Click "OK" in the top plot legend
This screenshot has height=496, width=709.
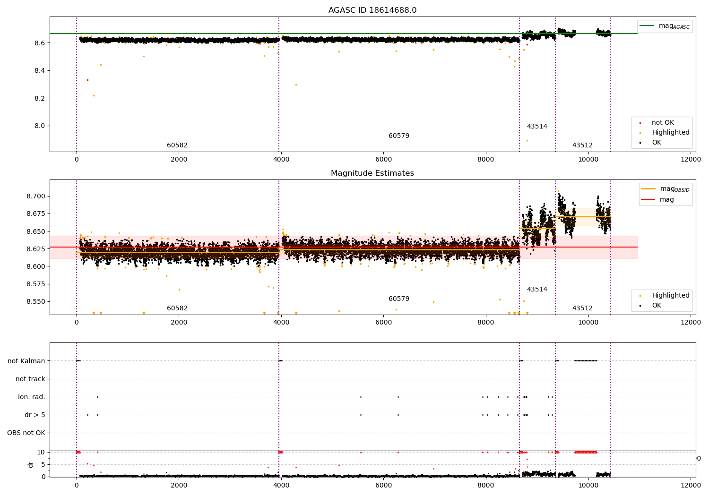tap(651, 143)
